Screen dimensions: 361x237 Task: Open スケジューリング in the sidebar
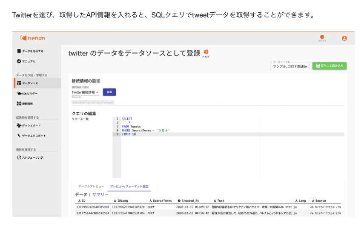(x=30, y=157)
